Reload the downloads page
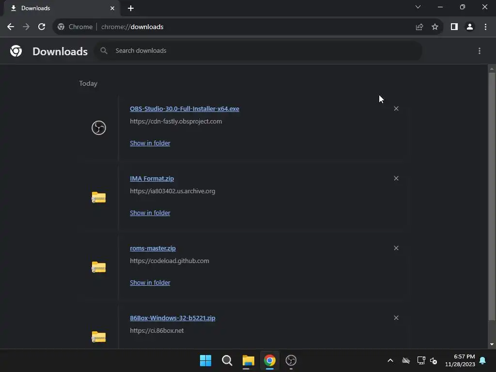 tap(42, 27)
